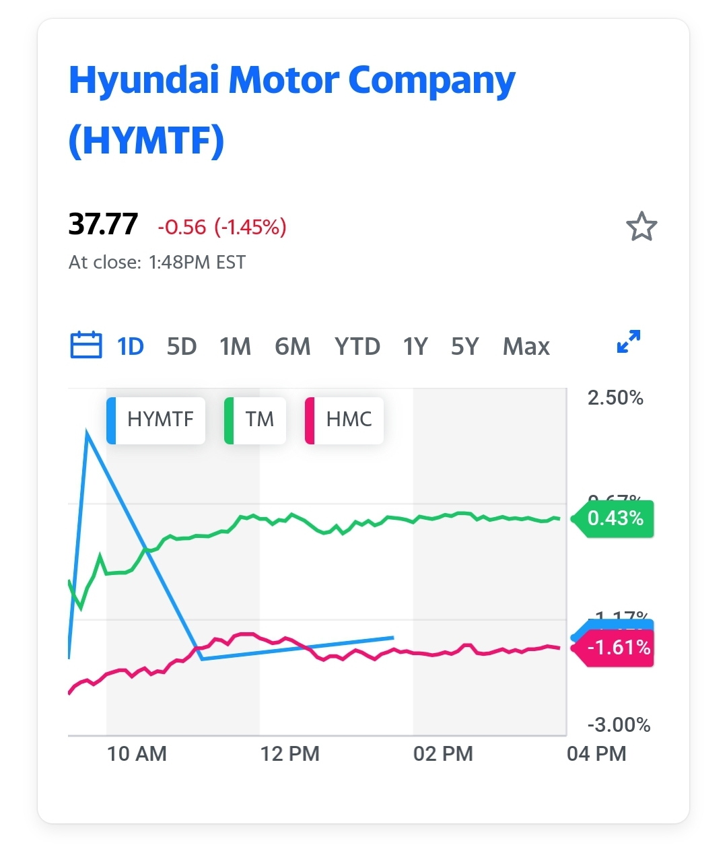Click the 02 PM time axis label
727x847 pixels.
pyautogui.click(x=443, y=753)
